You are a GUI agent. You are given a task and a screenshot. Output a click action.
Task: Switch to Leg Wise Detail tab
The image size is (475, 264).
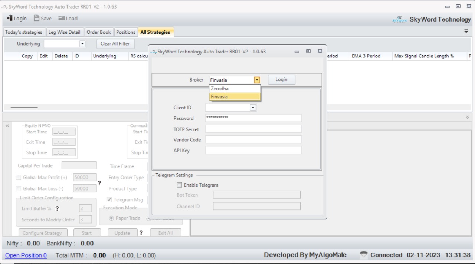coord(65,32)
